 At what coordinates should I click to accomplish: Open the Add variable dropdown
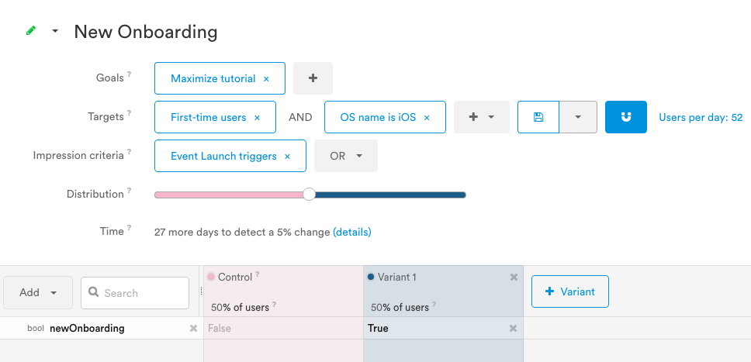point(38,293)
